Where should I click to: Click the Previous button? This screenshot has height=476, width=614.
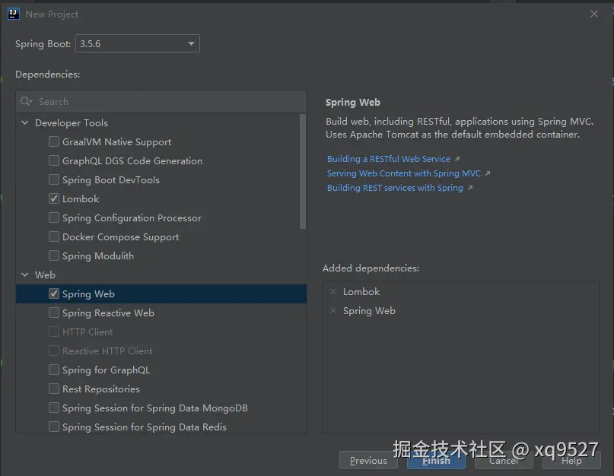368,460
